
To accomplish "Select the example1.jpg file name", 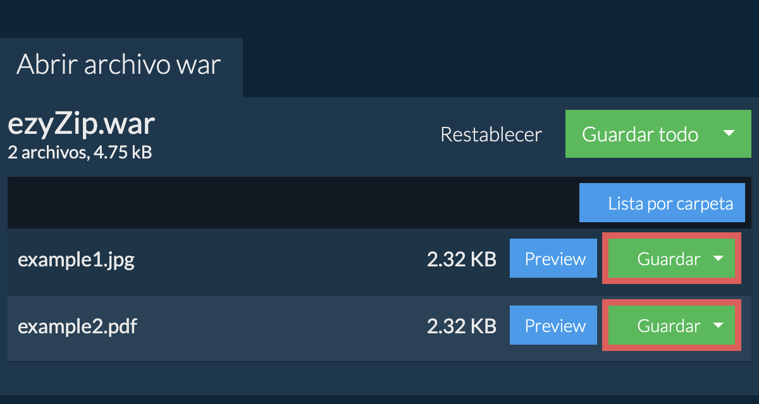I will (x=76, y=259).
